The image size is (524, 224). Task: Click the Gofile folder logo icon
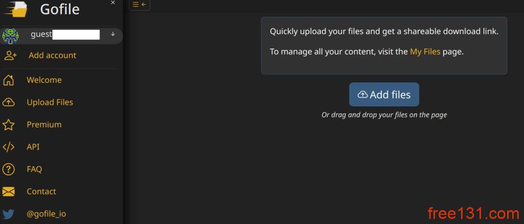[16, 10]
